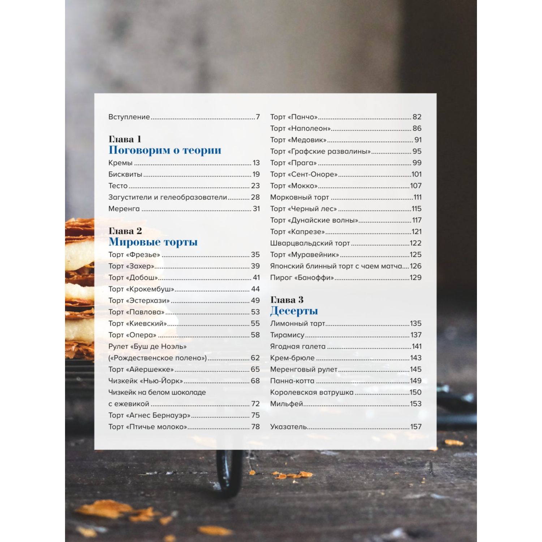Click Торт «Дунайские волны» line

pos(346,220)
